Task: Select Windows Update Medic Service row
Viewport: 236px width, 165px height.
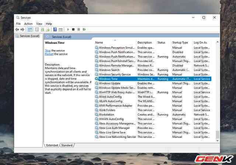Action: (153, 88)
